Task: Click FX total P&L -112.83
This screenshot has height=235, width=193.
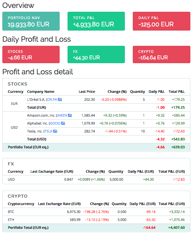Action: tap(179, 179)
